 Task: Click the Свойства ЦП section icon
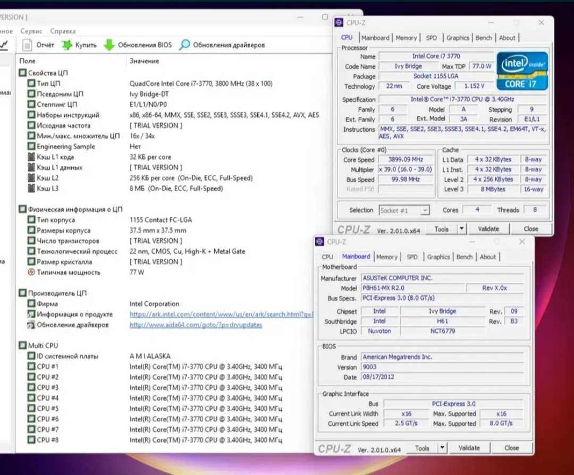(23, 72)
